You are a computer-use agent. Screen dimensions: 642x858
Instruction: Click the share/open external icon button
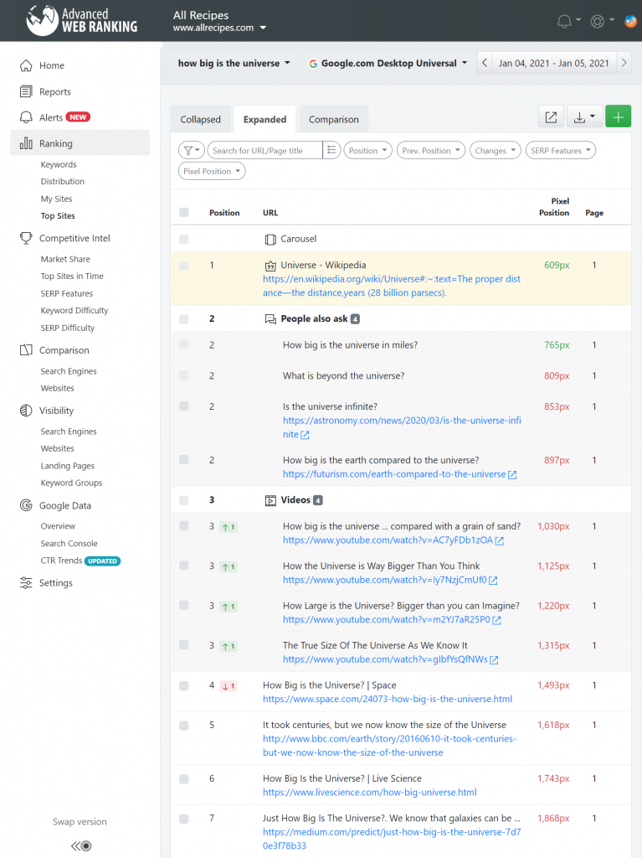(x=551, y=116)
